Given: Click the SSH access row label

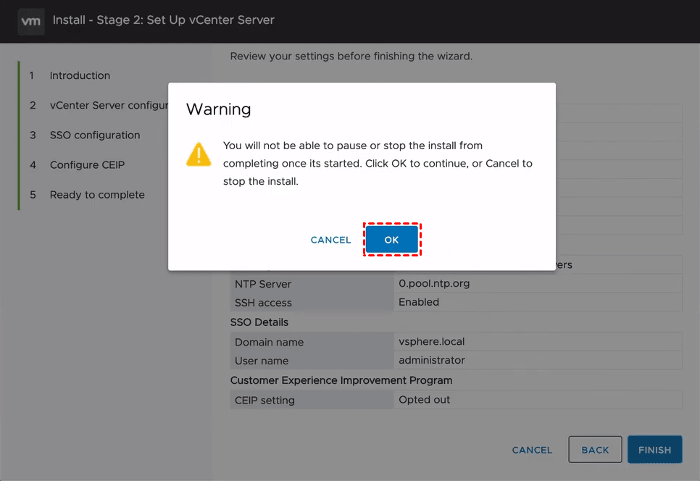Looking at the screenshot, I should pyautogui.click(x=263, y=303).
